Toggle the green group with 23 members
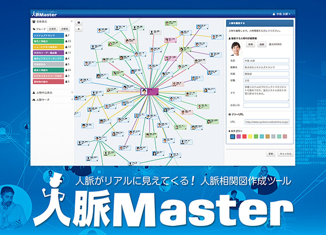326x235 pixels. click(x=48, y=41)
